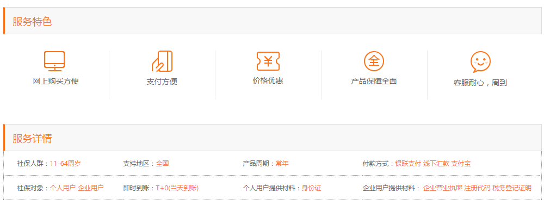This screenshot has width=550, height=205.
Task: Click the circled 全 product guarantee icon
Action: [374, 61]
